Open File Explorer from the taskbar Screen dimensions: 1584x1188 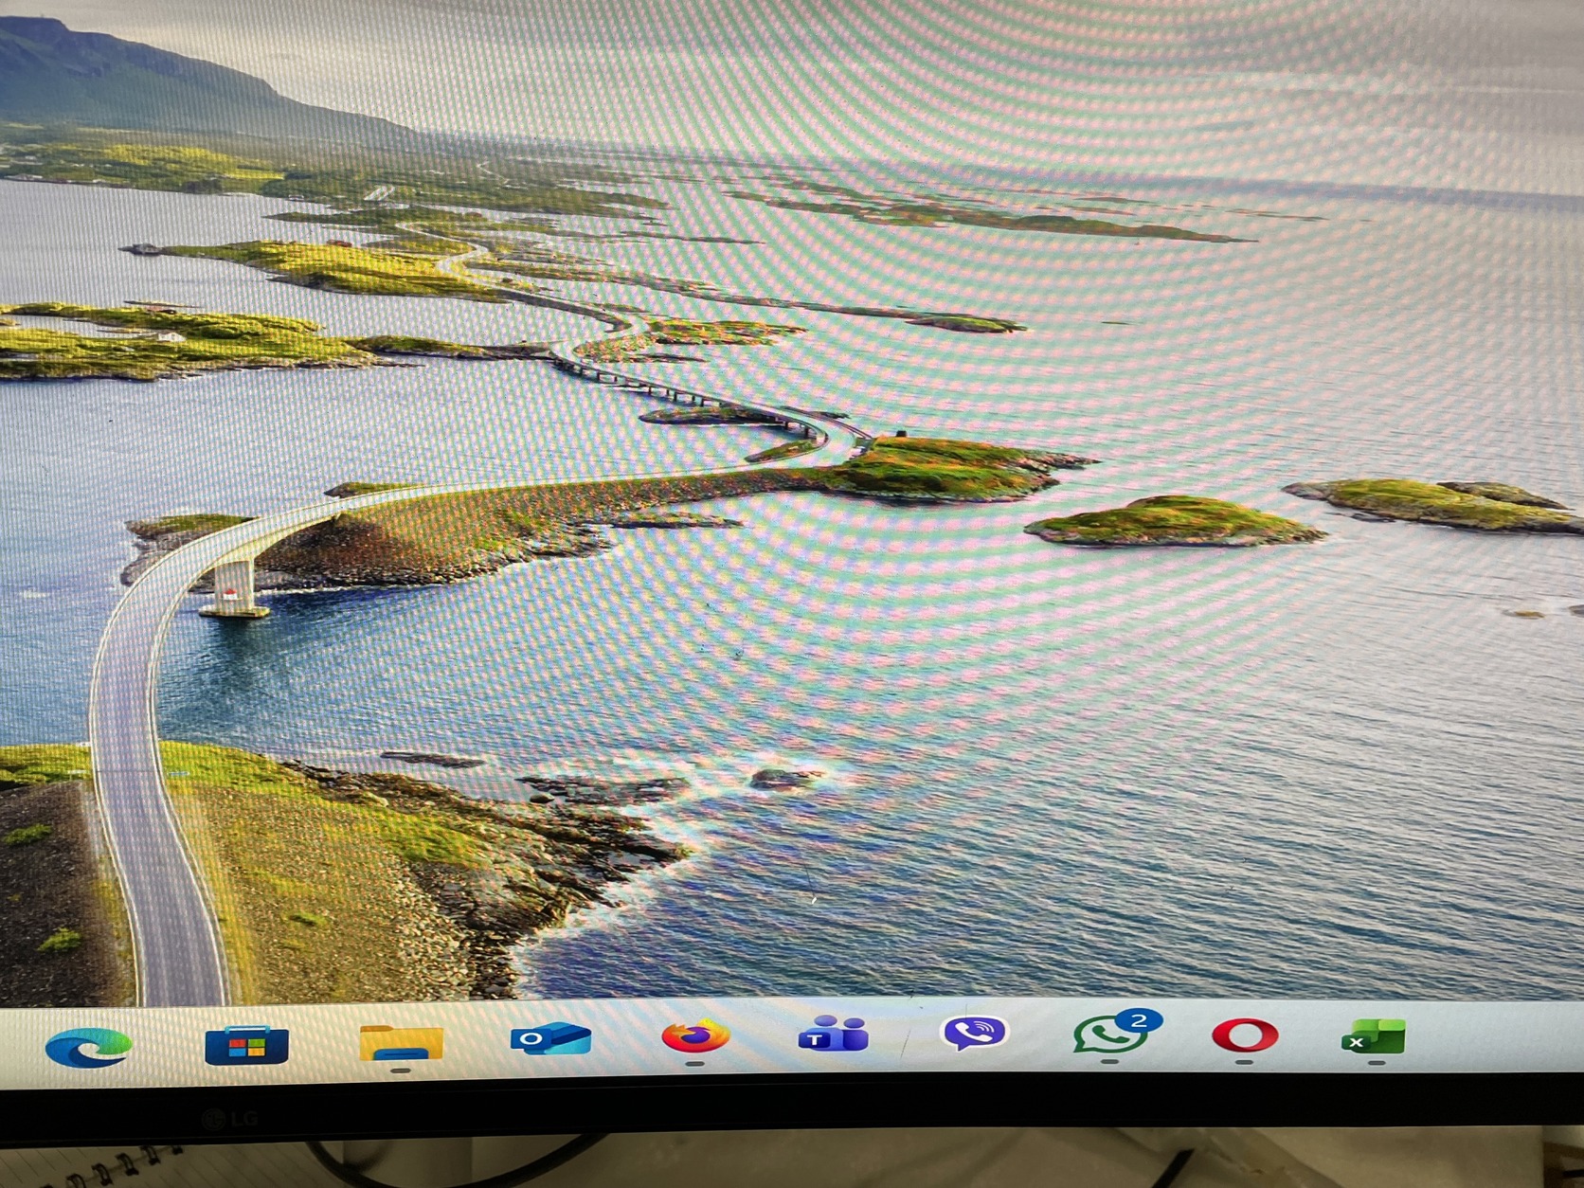pyautogui.click(x=401, y=1041)
